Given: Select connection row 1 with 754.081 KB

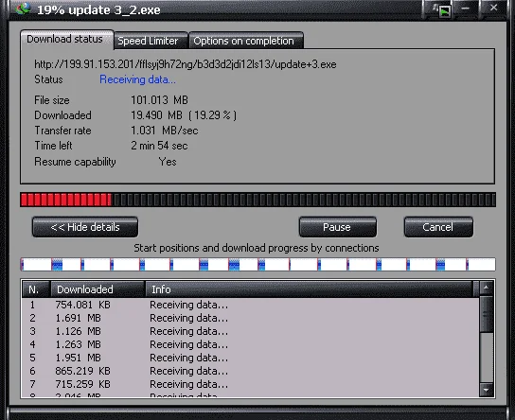Looking at the screenshot, I should tap(250, 305).
